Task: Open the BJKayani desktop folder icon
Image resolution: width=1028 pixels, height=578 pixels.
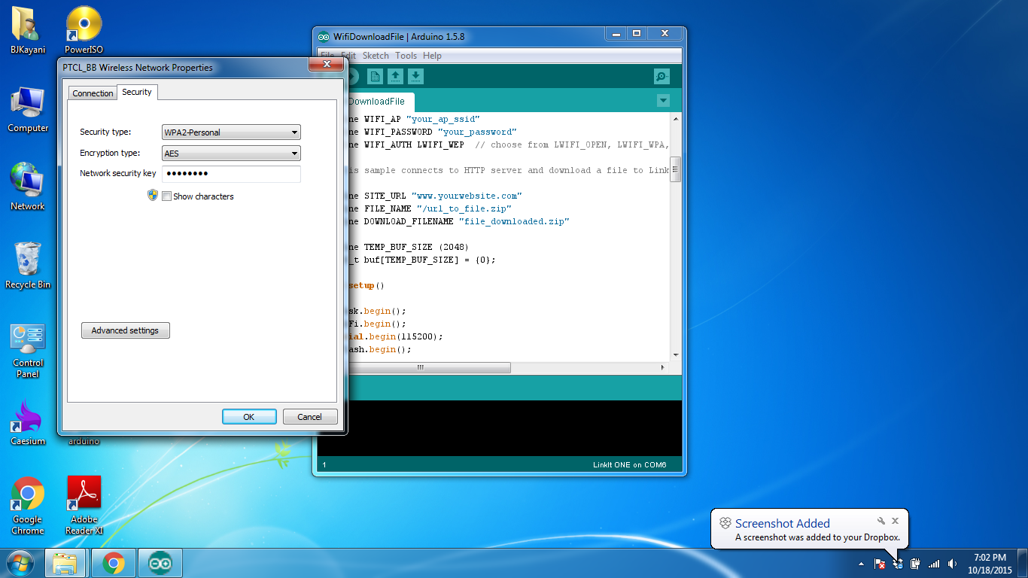Action: click(28, 32)
